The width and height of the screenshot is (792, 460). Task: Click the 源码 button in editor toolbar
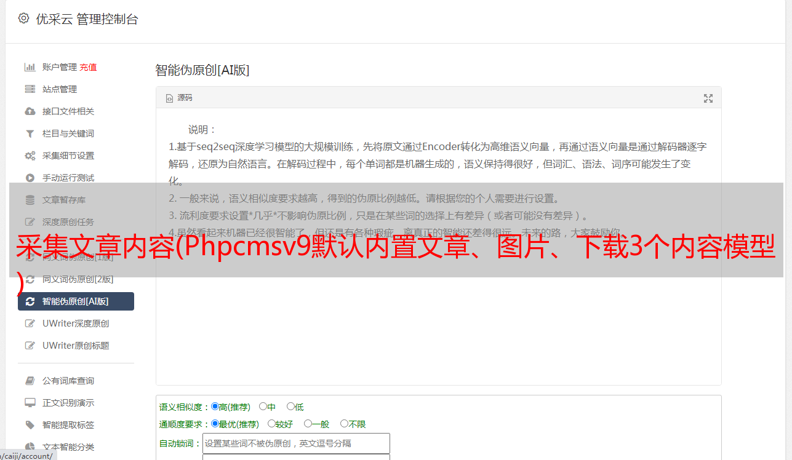pos(179,98)
